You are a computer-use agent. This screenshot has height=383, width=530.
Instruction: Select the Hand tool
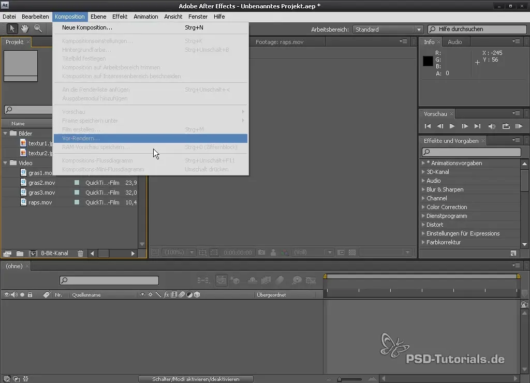pyautogui.click(x=25, y=28)
